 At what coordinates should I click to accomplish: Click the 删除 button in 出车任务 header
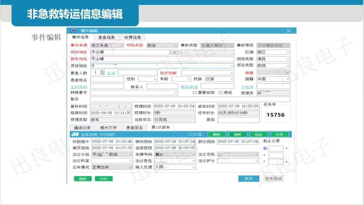(x=217, y=134)
